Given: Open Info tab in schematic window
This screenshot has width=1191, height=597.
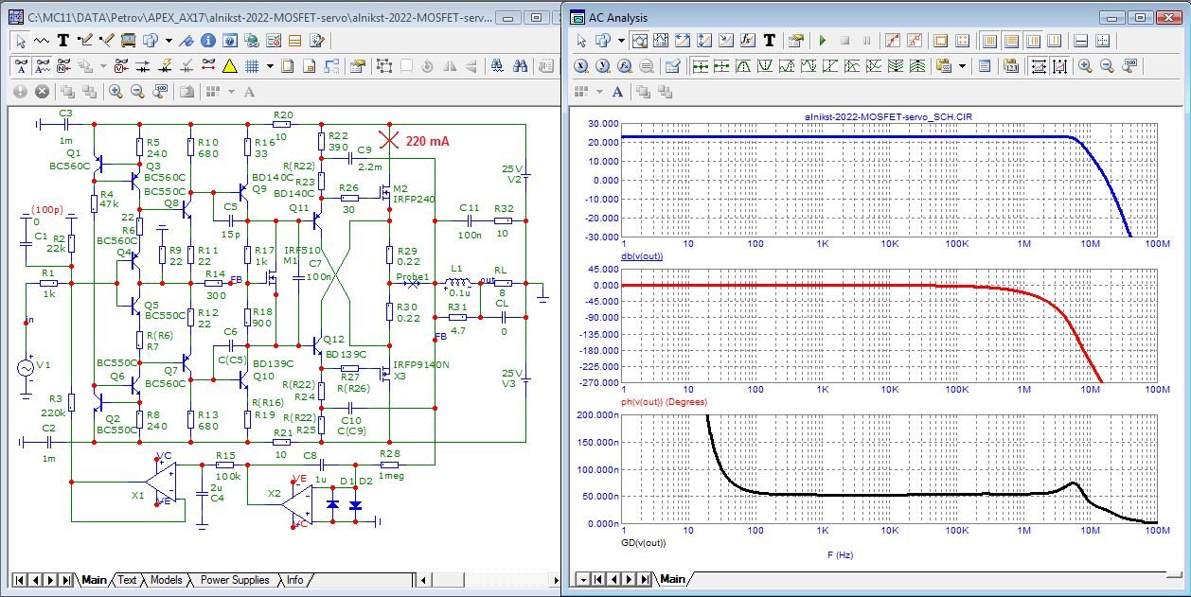Looking at the screenshot, I should 295,580.
